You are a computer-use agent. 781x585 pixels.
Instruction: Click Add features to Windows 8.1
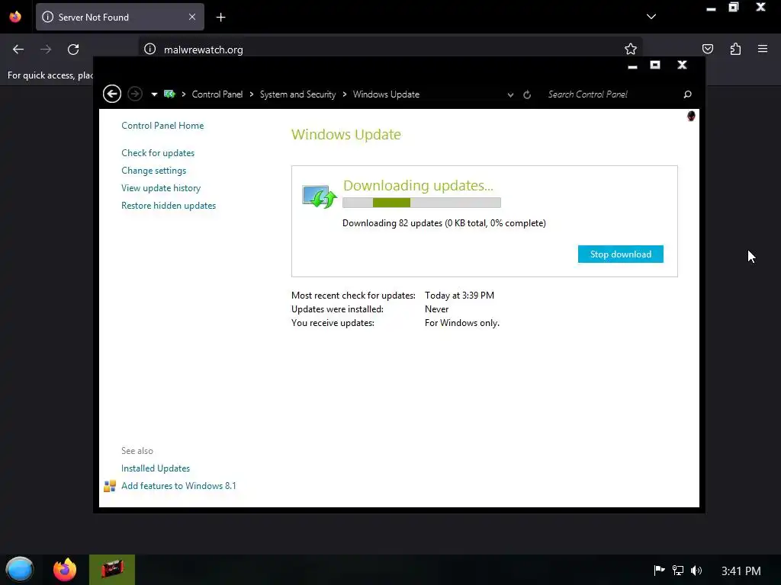(x=178, y=485)
